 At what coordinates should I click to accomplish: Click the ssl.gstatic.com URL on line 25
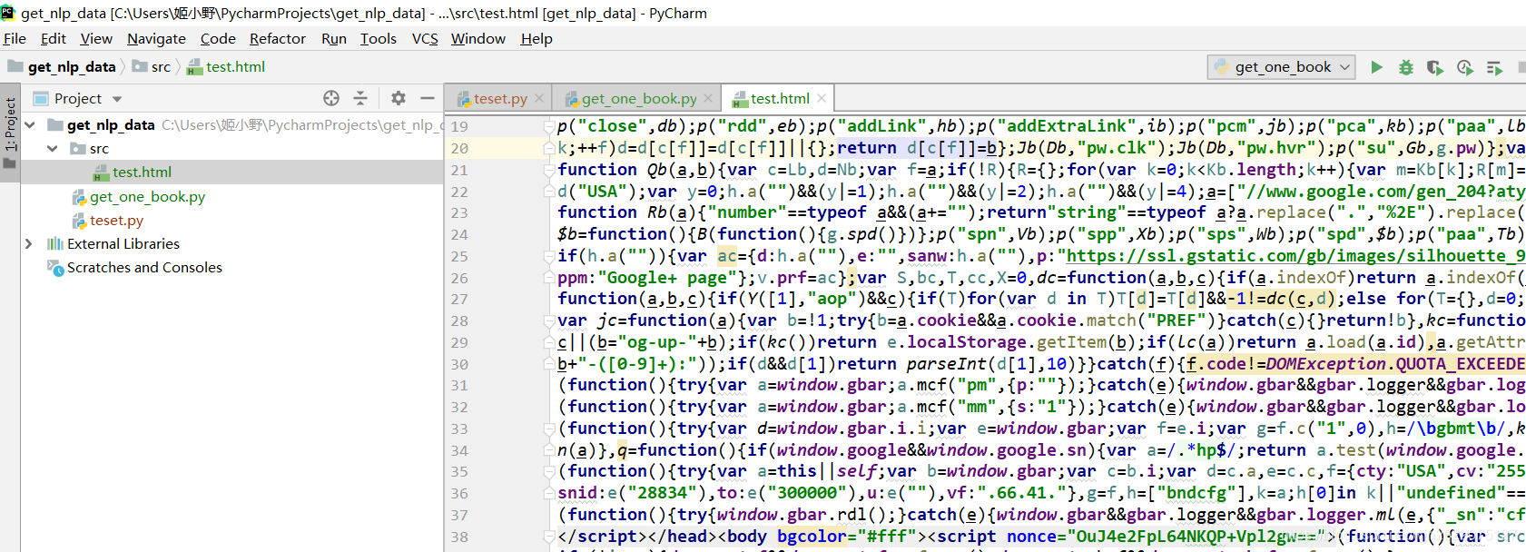tap(1295, 256)
